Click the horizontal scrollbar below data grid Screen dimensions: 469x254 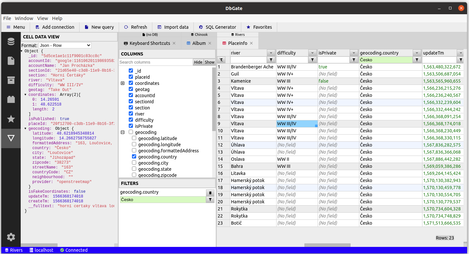[x=327, y=245]
